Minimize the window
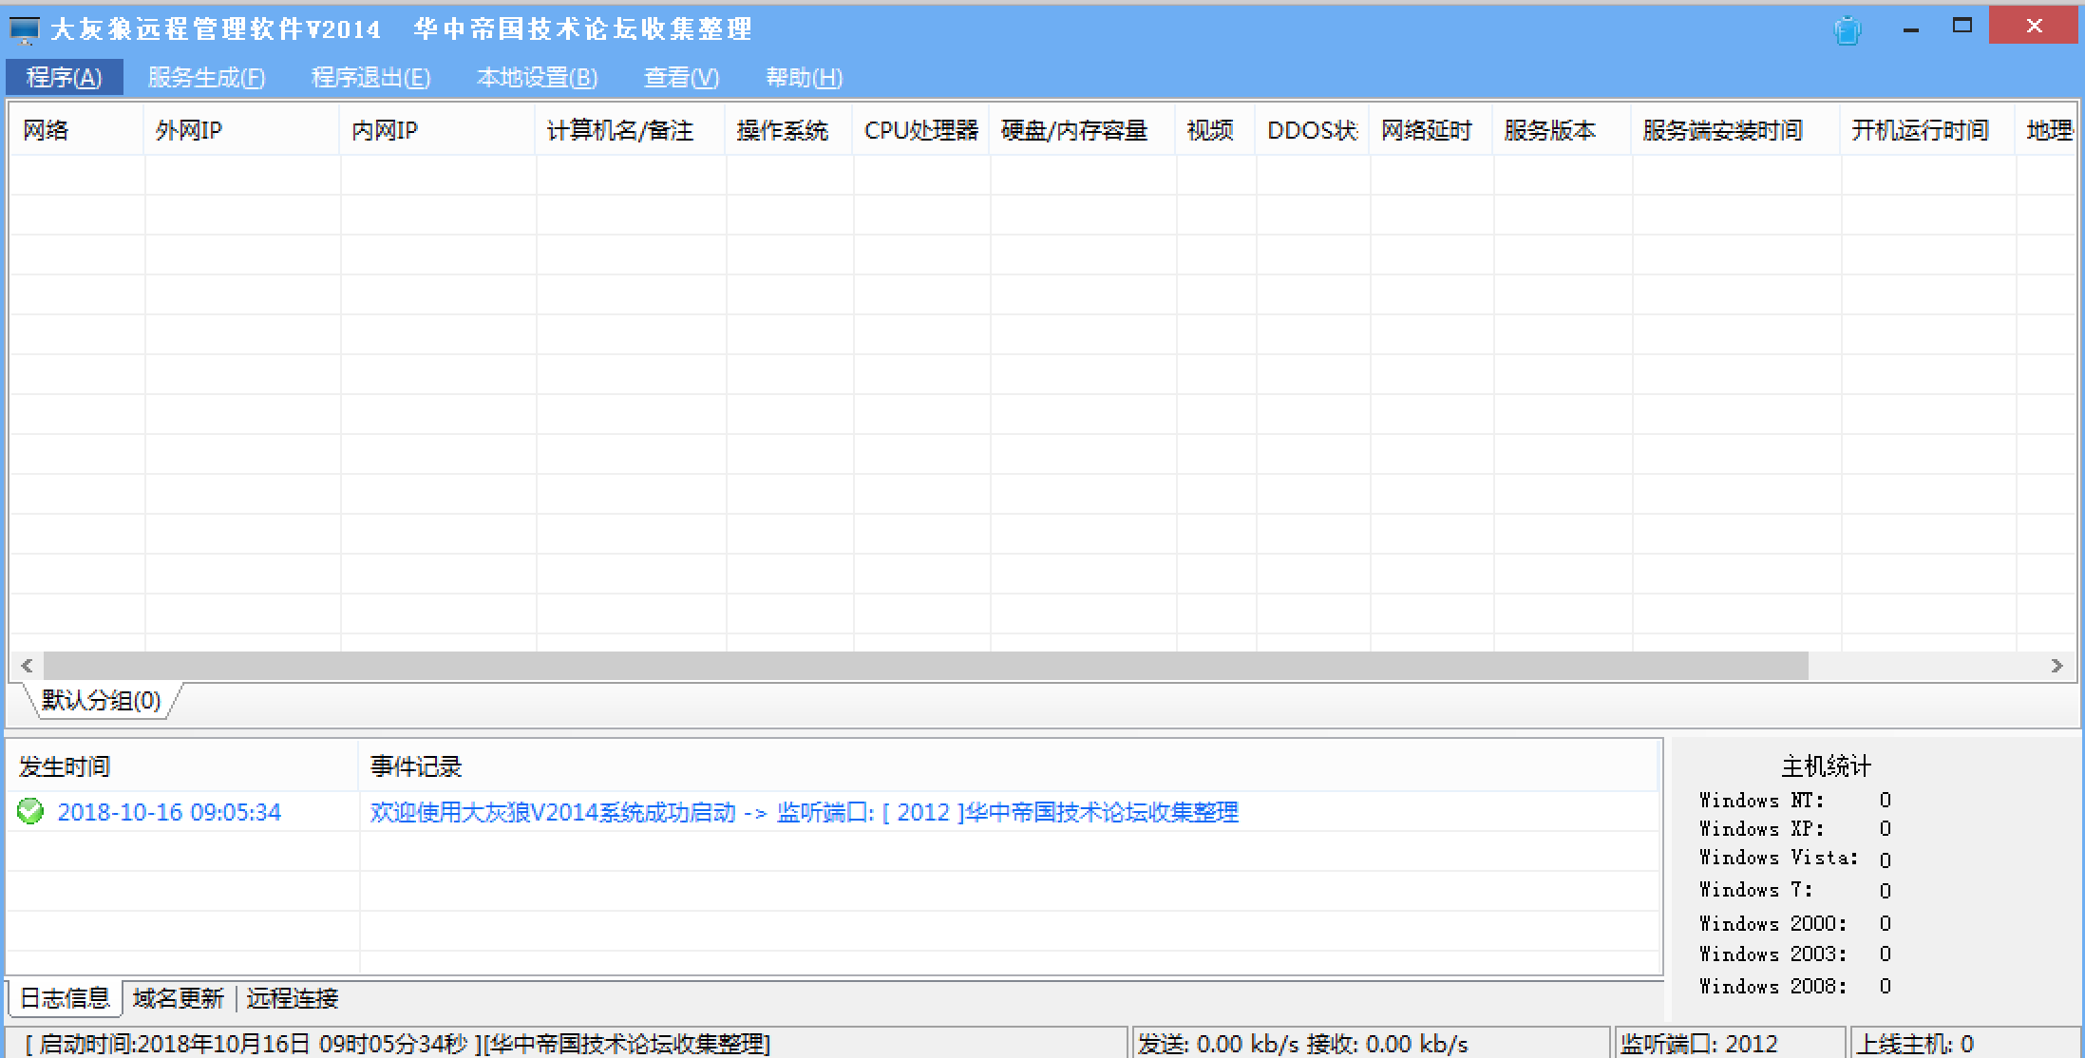 (1911, 28)
